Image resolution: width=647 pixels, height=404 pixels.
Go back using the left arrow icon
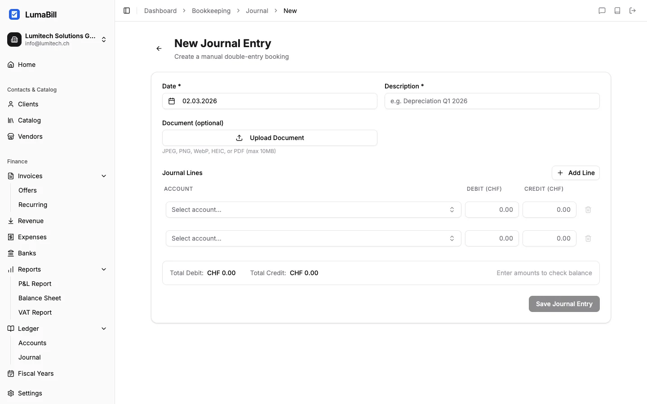tap(159, 48)
